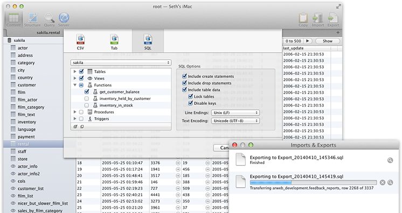Toggle Lock tables option
Image resolution: width=402 pixels, height=213 pixels.
tap(190, 96)
